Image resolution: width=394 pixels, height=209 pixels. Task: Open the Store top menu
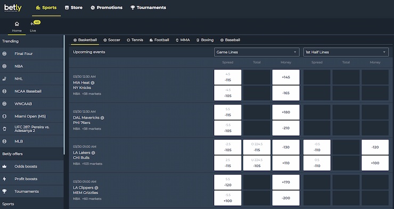point(73,8)
